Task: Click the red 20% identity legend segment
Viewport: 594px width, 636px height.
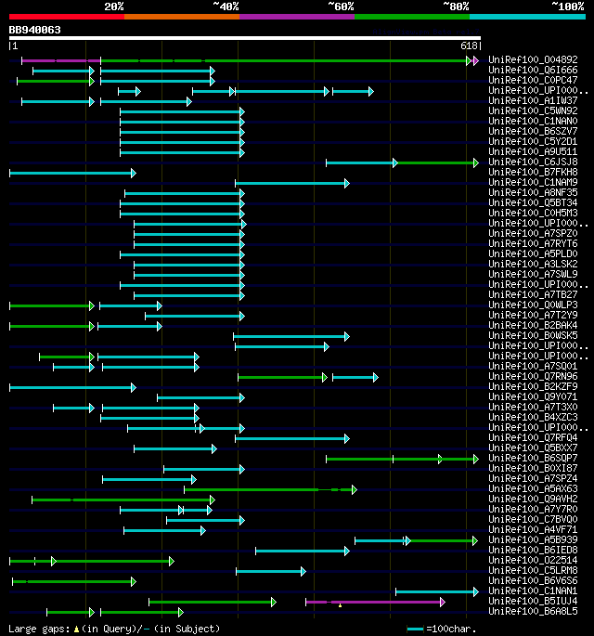Action: click(x=67, y=17)
